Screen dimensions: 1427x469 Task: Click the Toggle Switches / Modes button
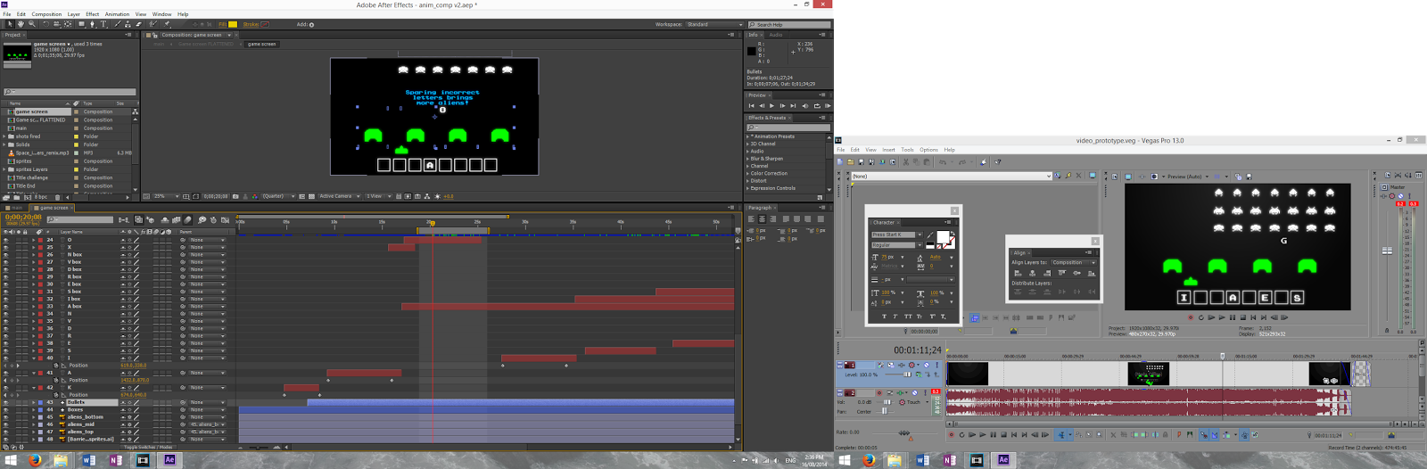(148, 447)
